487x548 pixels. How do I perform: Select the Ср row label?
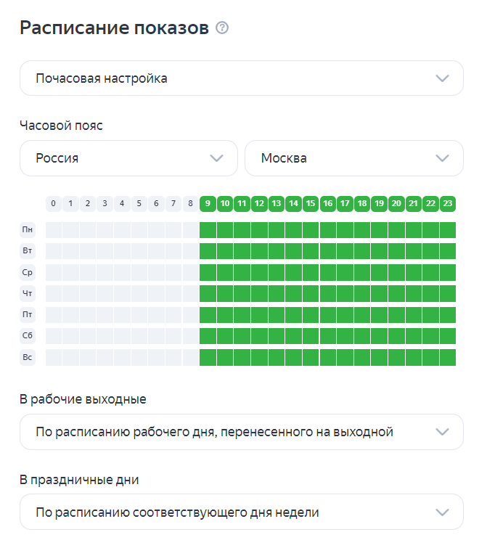point(28,272)
